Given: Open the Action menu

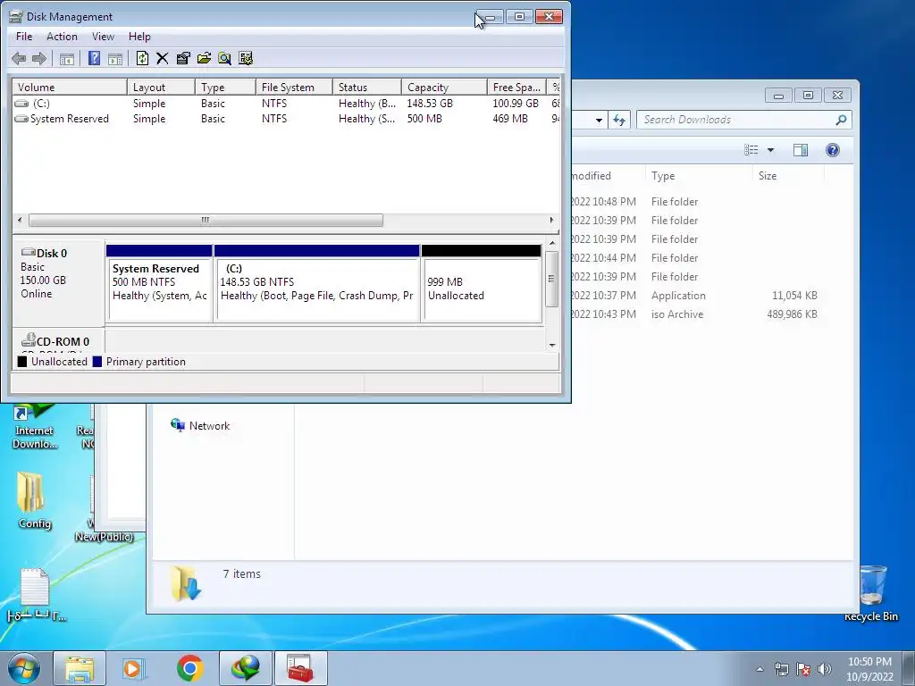Looking at the screenshot, I should click(62, 36).
